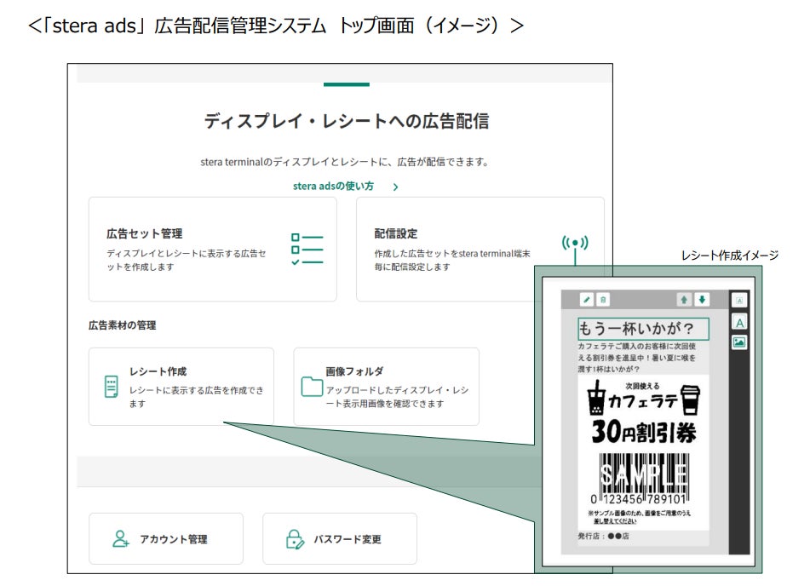The image size is (810, 586).
Task: Click the user account icon
Action: [x=120, y=538]
